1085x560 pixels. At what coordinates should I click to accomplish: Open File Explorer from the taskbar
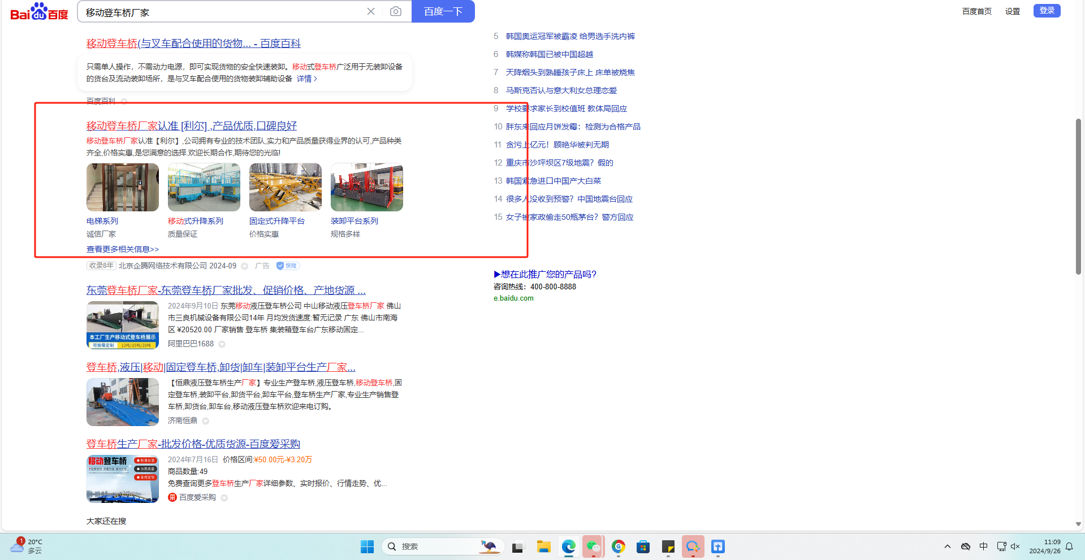coord(543,546)
